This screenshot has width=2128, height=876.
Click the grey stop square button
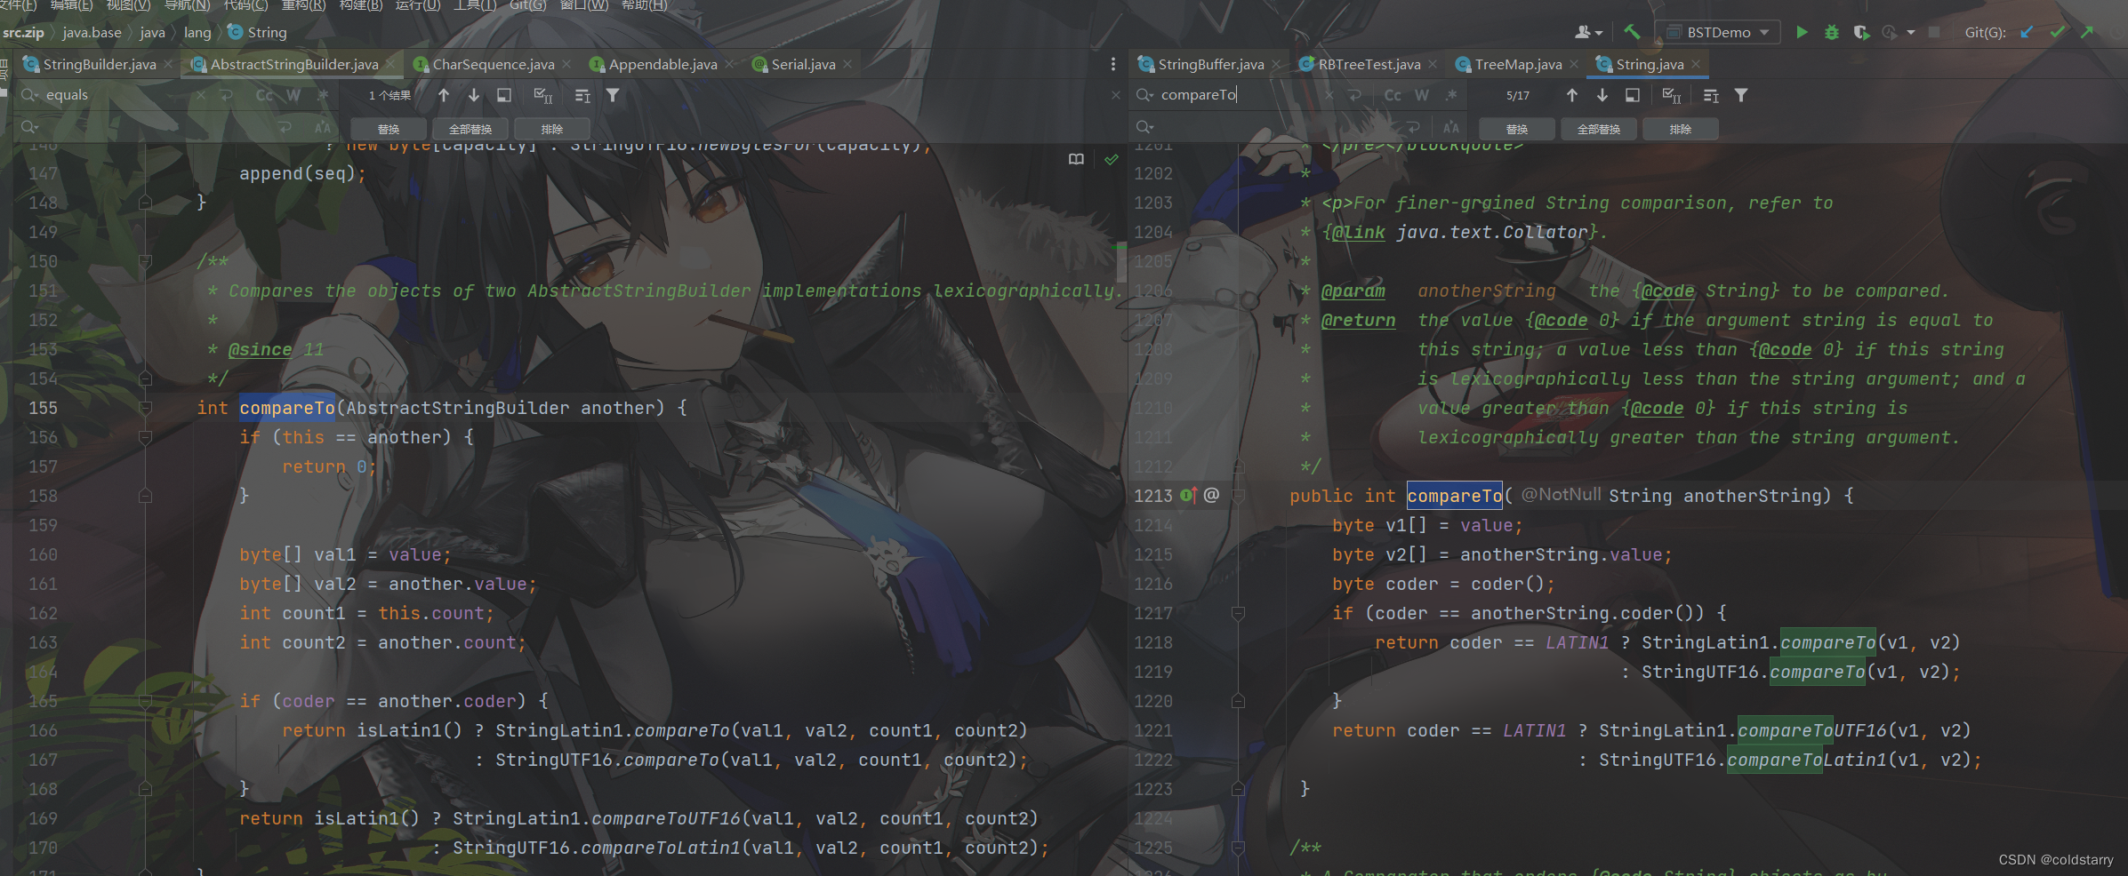pyautogui.click(x=1934, y=32)
